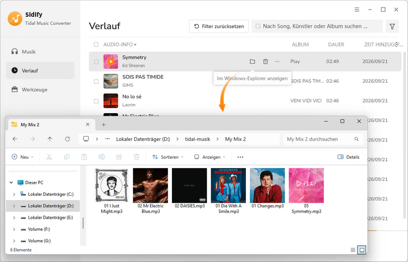Expand Lokaler Datenträger (D:) tree node
This screenshot has height=262, width=408.
click(x=14, y=206)
